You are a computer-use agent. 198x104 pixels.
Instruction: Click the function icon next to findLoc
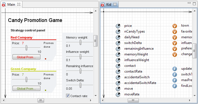pyautogui.click(x=175, y=86)
